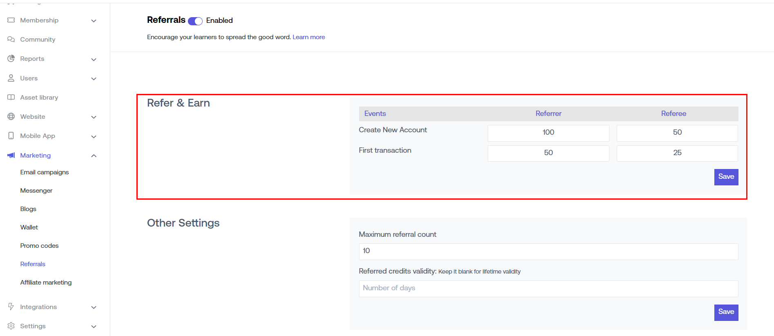Click the Mobile App phone icon
This screenshot has width=774, height=336.
pos(11,136)
